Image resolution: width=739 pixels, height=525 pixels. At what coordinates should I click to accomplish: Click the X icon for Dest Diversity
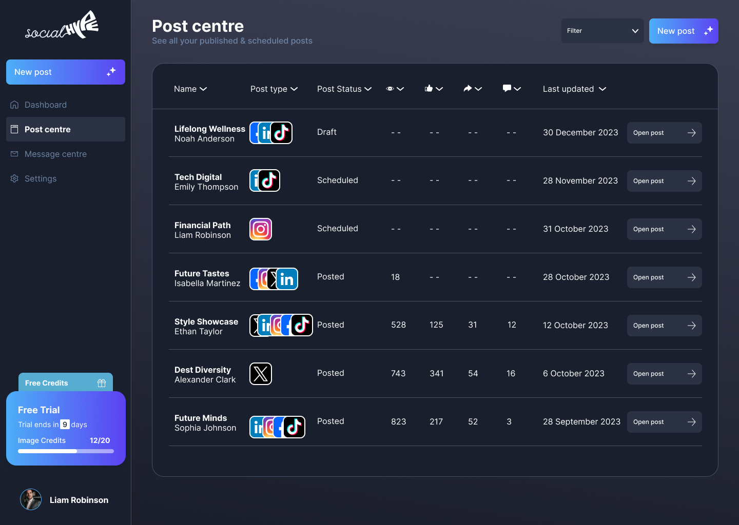pos(261,374)
